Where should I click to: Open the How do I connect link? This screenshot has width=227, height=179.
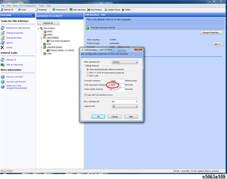coord(14,77)
